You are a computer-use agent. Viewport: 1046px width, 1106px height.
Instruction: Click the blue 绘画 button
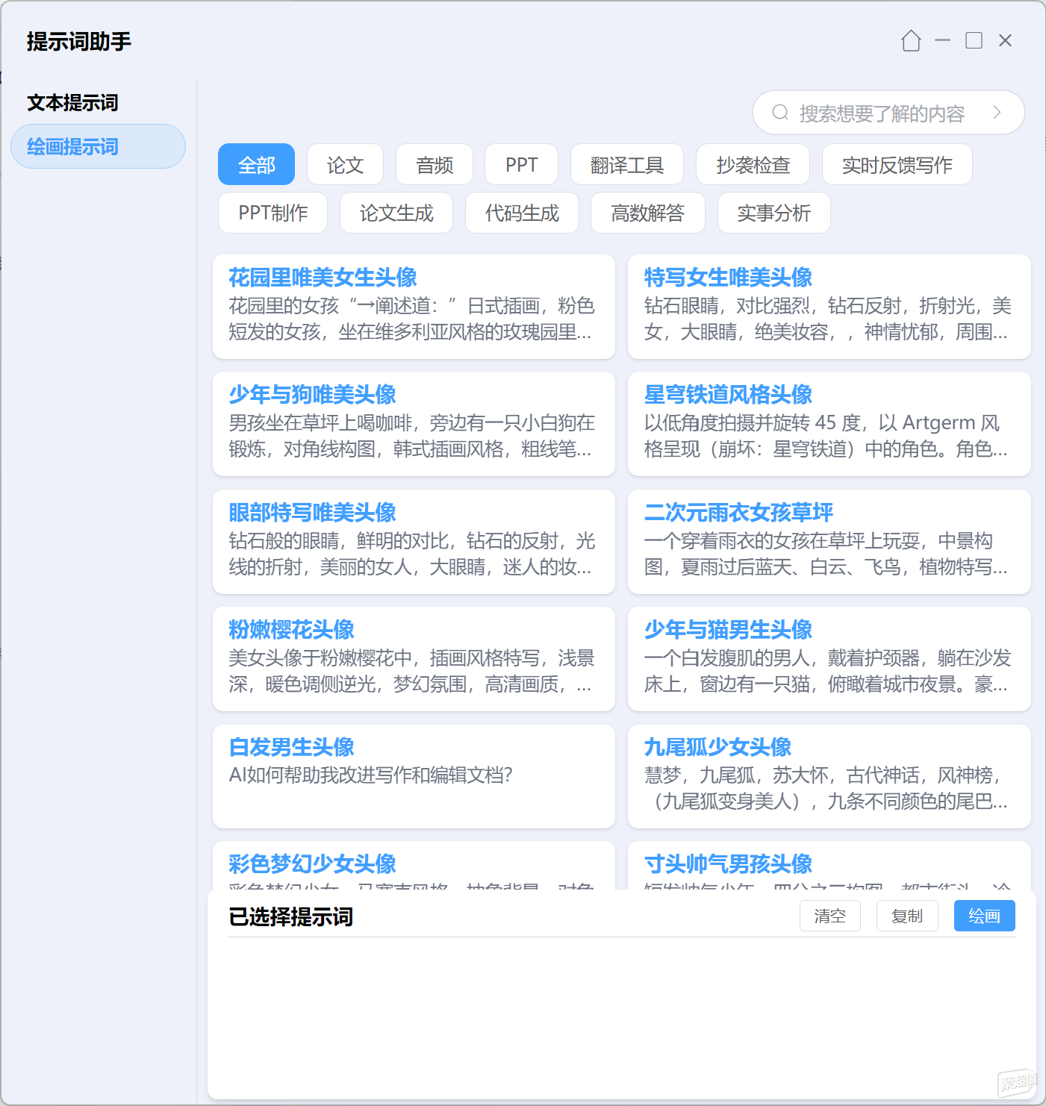coord(984,916)
